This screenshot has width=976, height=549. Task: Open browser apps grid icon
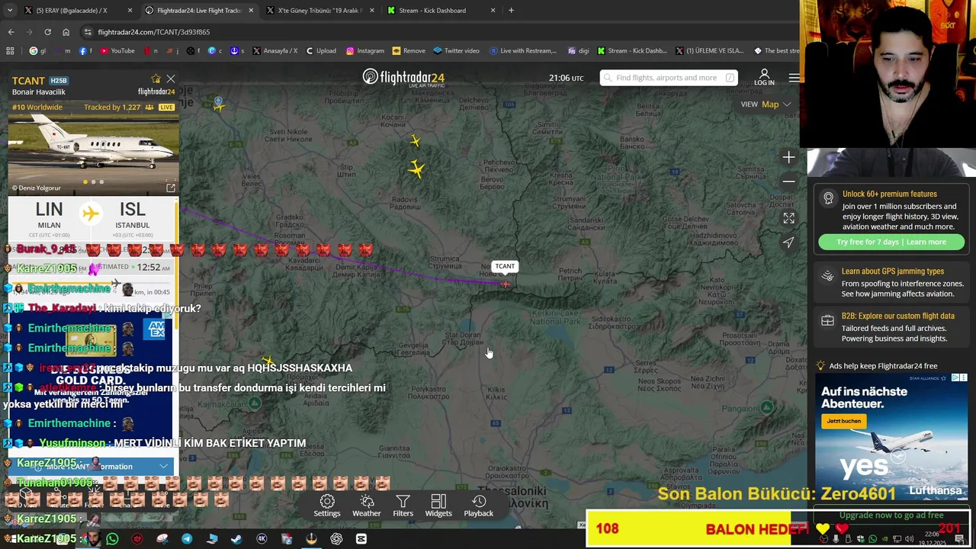(10, 51)
